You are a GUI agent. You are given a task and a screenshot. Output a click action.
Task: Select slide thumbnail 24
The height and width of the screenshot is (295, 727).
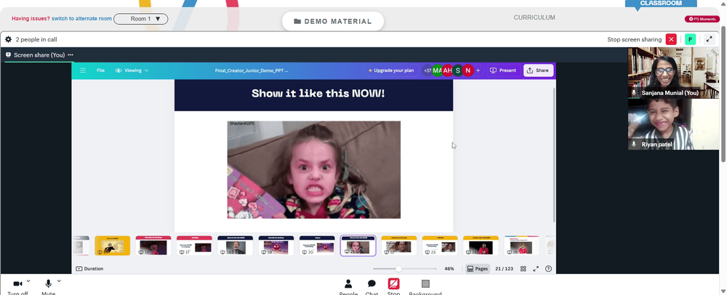tap(481, 246)
